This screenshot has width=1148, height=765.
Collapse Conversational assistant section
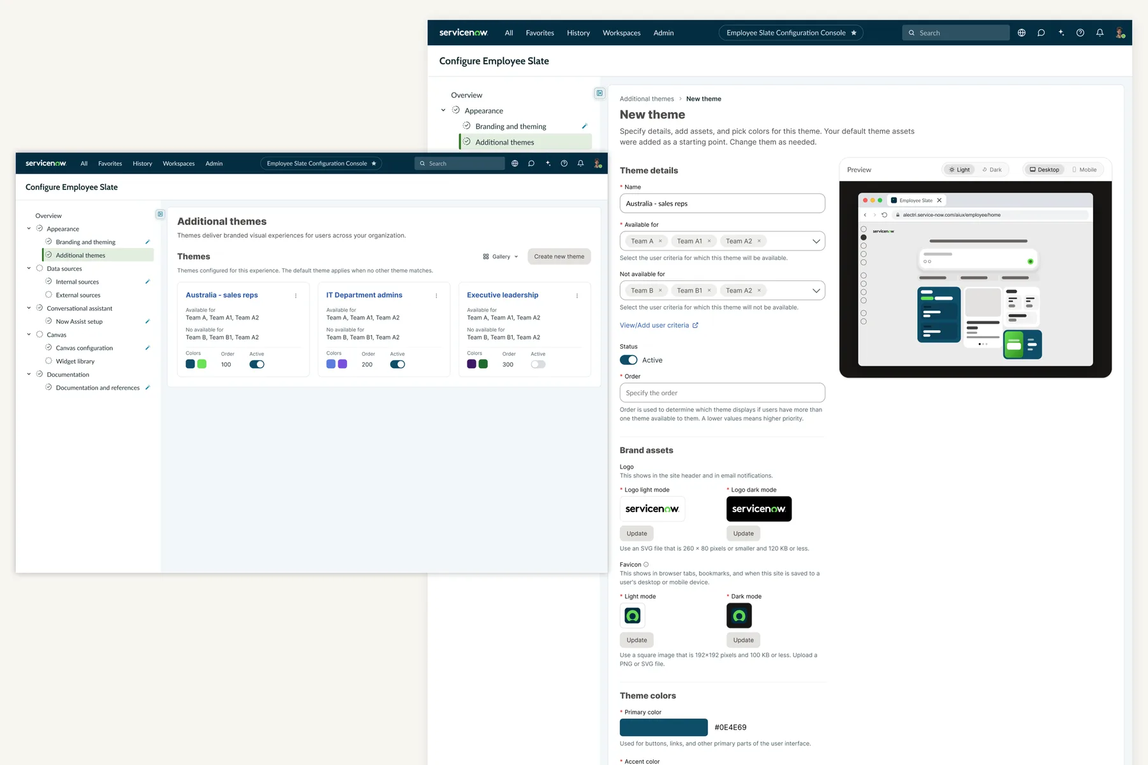pos(29,308)
